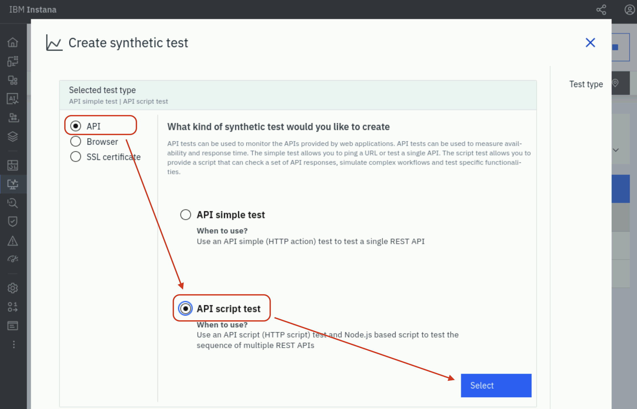Open the Analytics magnifier sidebar icon

click(13, 203)
